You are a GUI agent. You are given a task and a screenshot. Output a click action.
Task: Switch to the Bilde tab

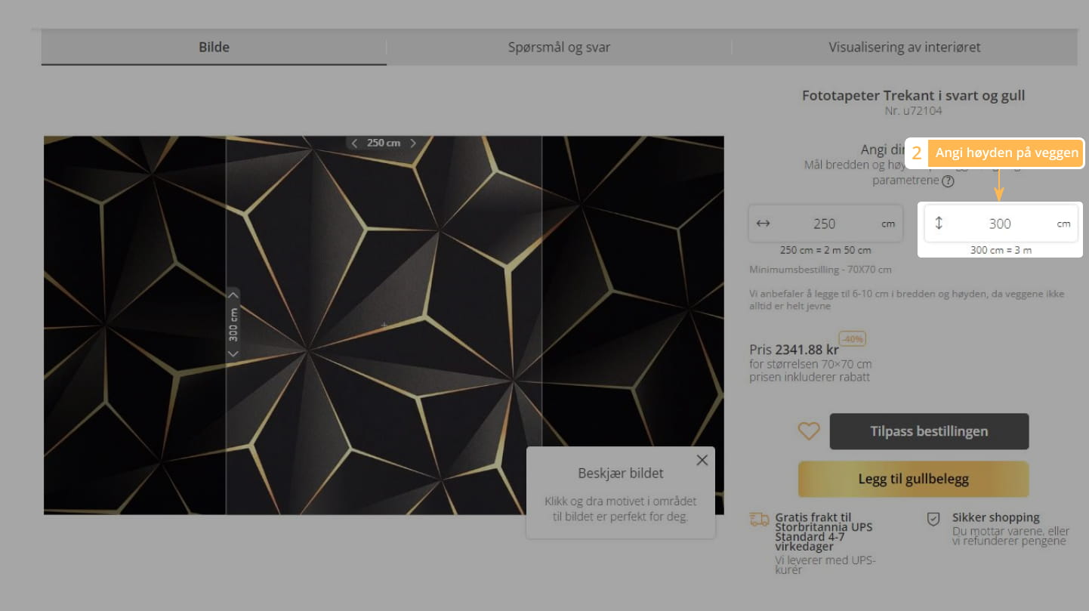(214, 47)
